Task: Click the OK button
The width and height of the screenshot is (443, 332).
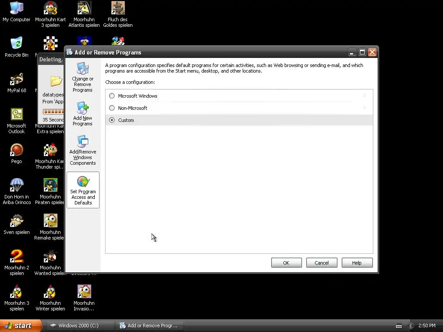Action: (x=286, y=262)
